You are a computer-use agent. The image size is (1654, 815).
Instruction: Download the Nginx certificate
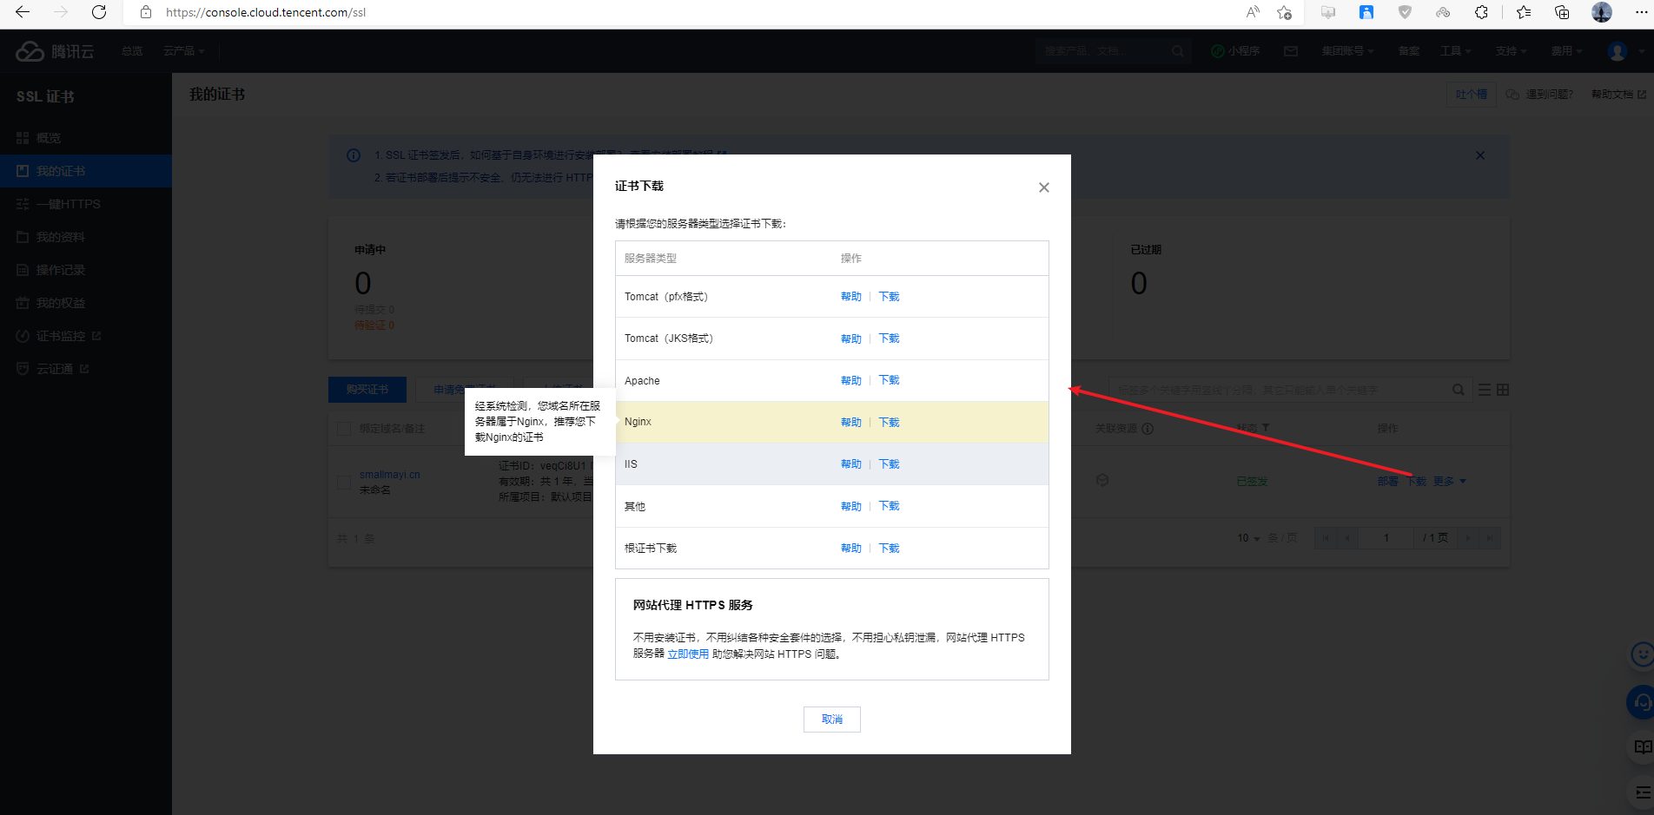pos(889,423)
